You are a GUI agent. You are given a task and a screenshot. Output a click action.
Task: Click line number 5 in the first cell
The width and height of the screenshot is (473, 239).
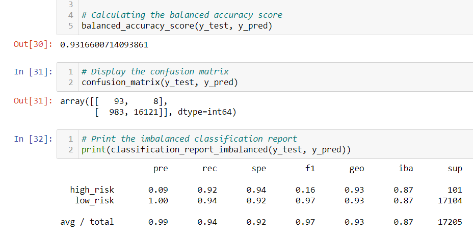(70, 26)
